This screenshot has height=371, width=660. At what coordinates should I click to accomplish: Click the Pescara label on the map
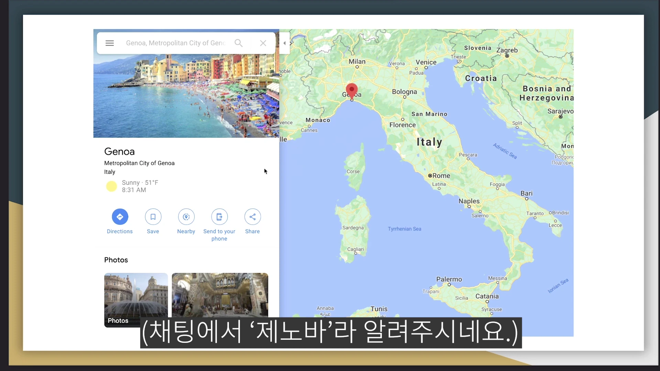[468, 155]
